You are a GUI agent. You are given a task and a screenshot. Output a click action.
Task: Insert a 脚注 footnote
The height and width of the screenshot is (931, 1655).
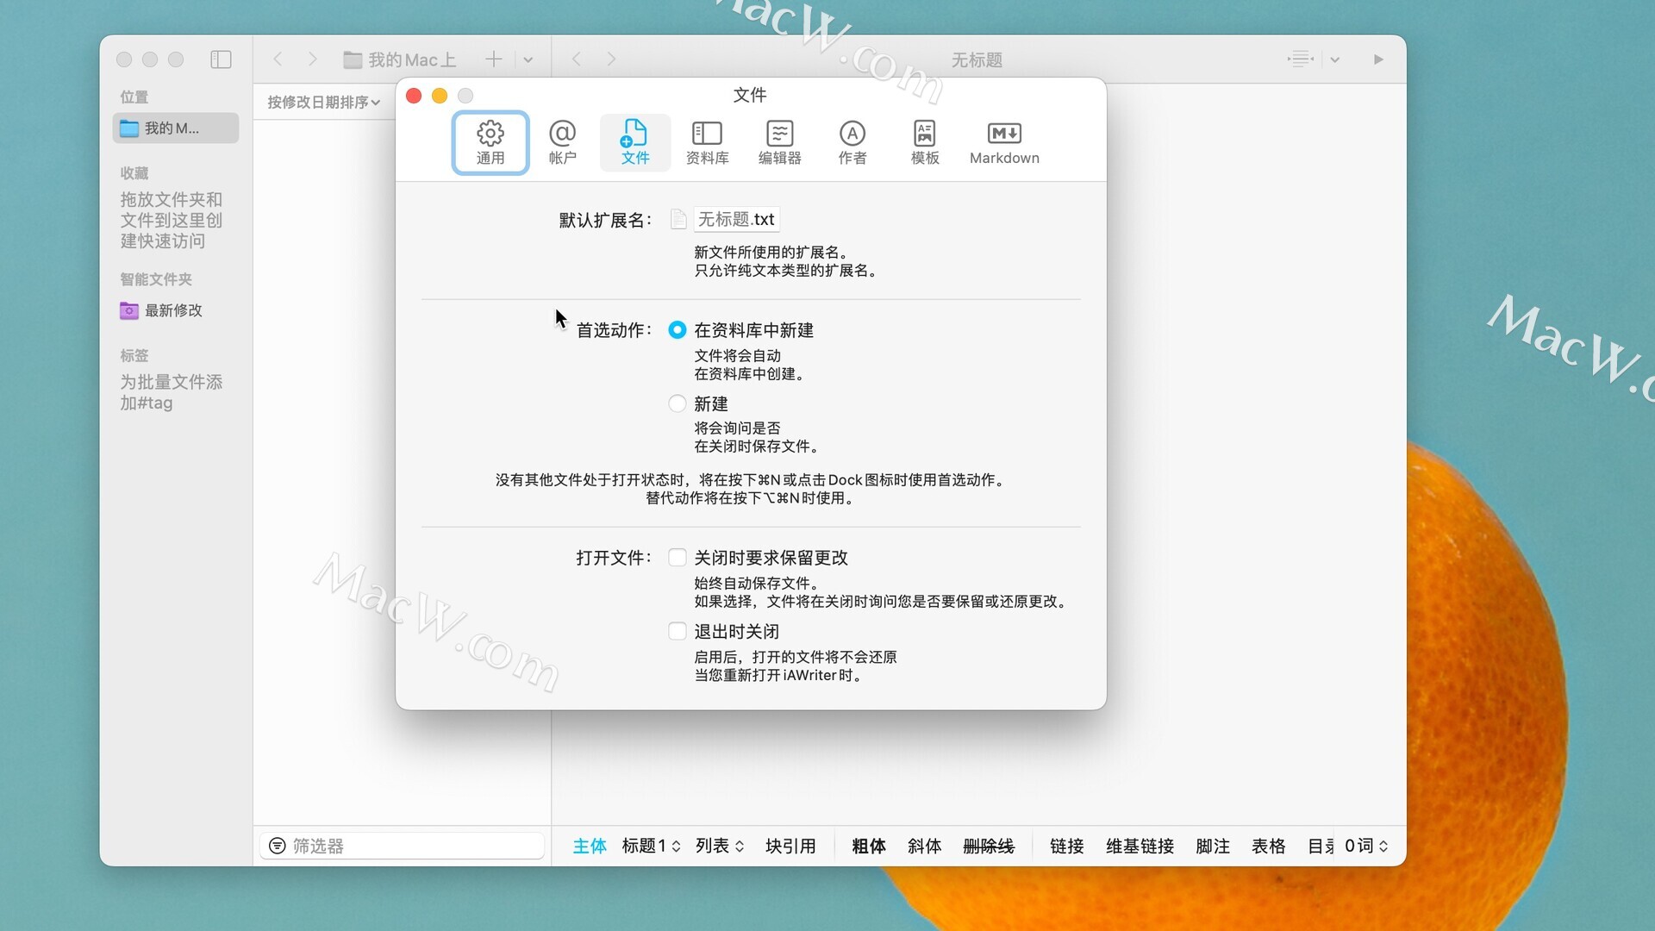coord(1213,846)
